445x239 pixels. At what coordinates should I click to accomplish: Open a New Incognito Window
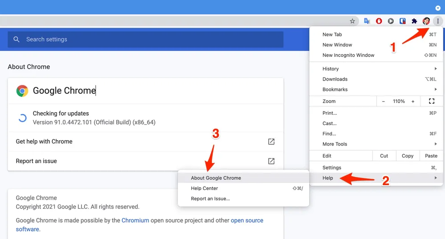[x=376, y=55]
